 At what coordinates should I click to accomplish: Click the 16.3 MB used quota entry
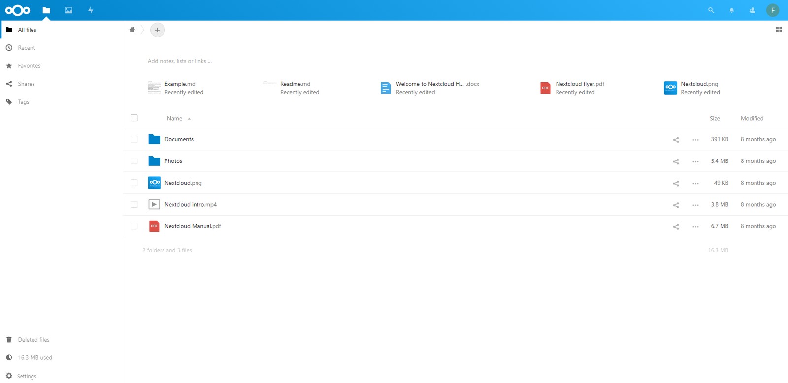(61, 358)
